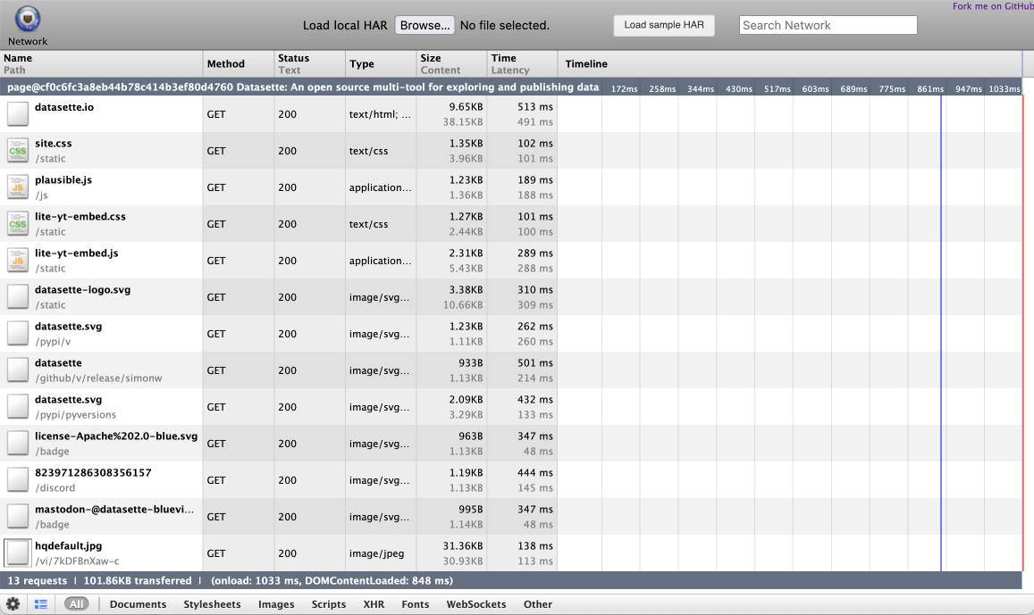Sort by Method column header
Image resolution: width=1034 pixels, height=615 pixels.
click(x=238, y=64)
